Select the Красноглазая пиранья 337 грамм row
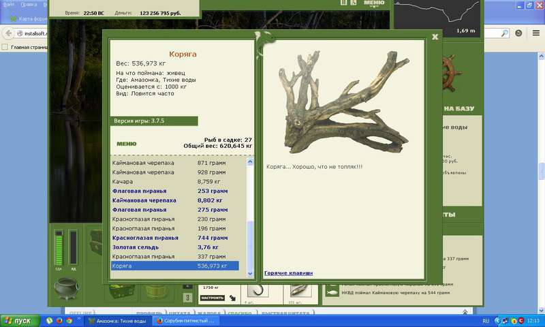The width and height of the screenshot is (545, 327). pyautogui.click(x=175, y=256)
